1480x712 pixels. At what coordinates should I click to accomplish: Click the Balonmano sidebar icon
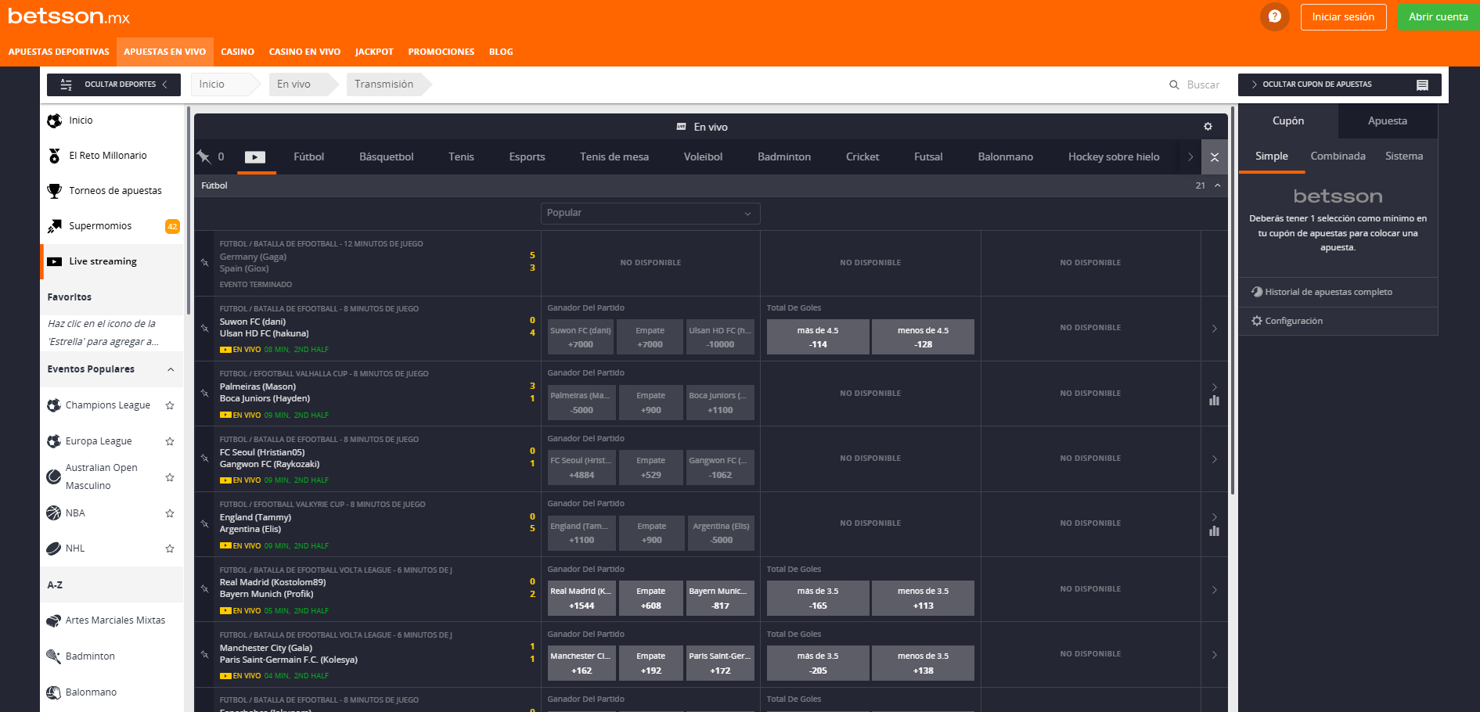pyautogui.click(x=53, y=692)
